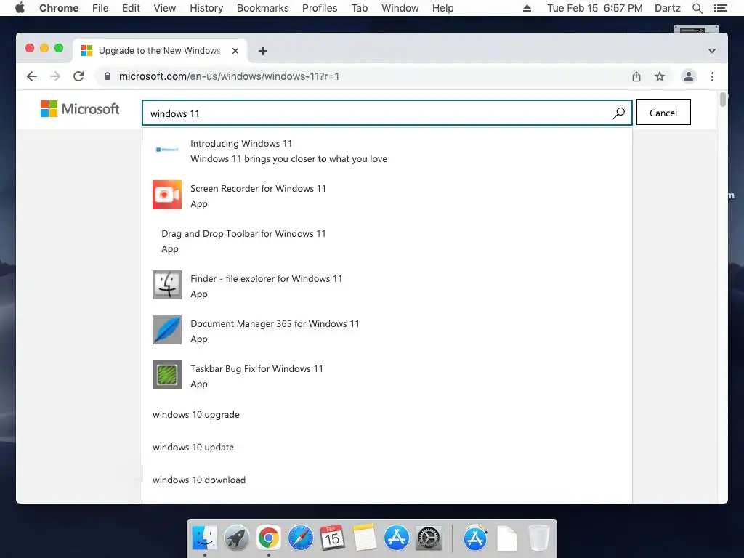Open the Apple menu
744x558 pixels.
(20, 8)
